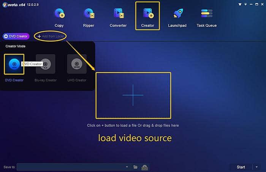Switch to the Converter module
The width and height of the screenshot is (266, 172).
[118, 18]
